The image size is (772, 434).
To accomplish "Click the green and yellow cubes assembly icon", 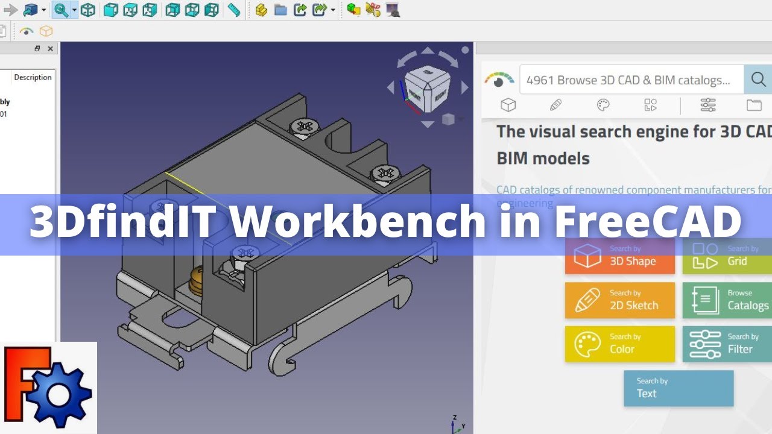I will [x=353, y=10].
